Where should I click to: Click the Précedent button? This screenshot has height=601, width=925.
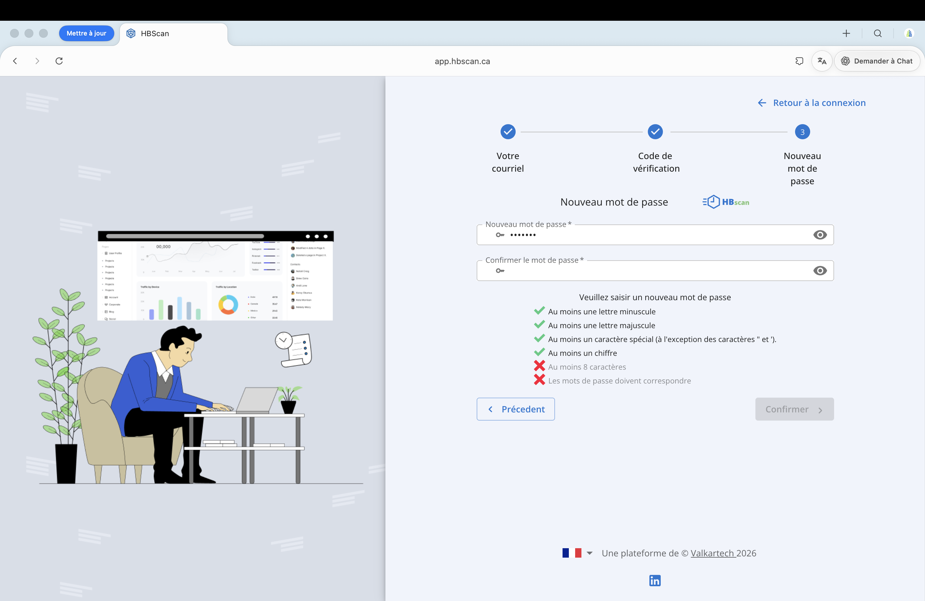(x=515, y=409)
